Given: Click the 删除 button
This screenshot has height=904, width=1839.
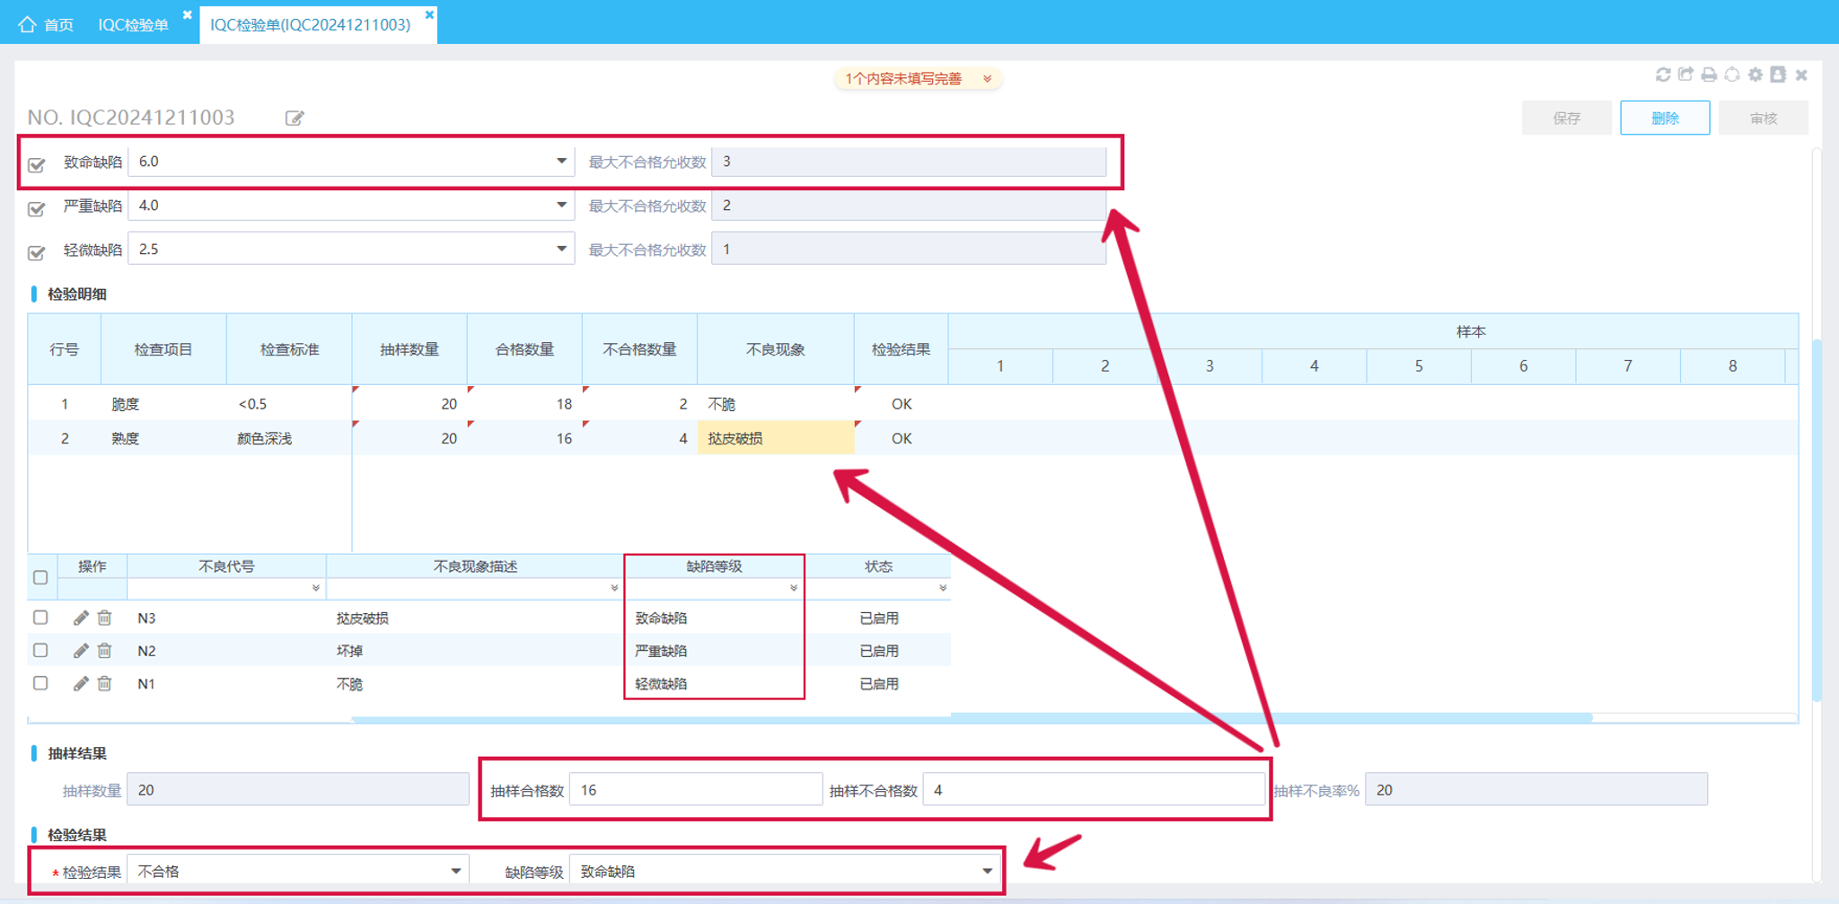Looking at the screenshot, I should 1665,118.
